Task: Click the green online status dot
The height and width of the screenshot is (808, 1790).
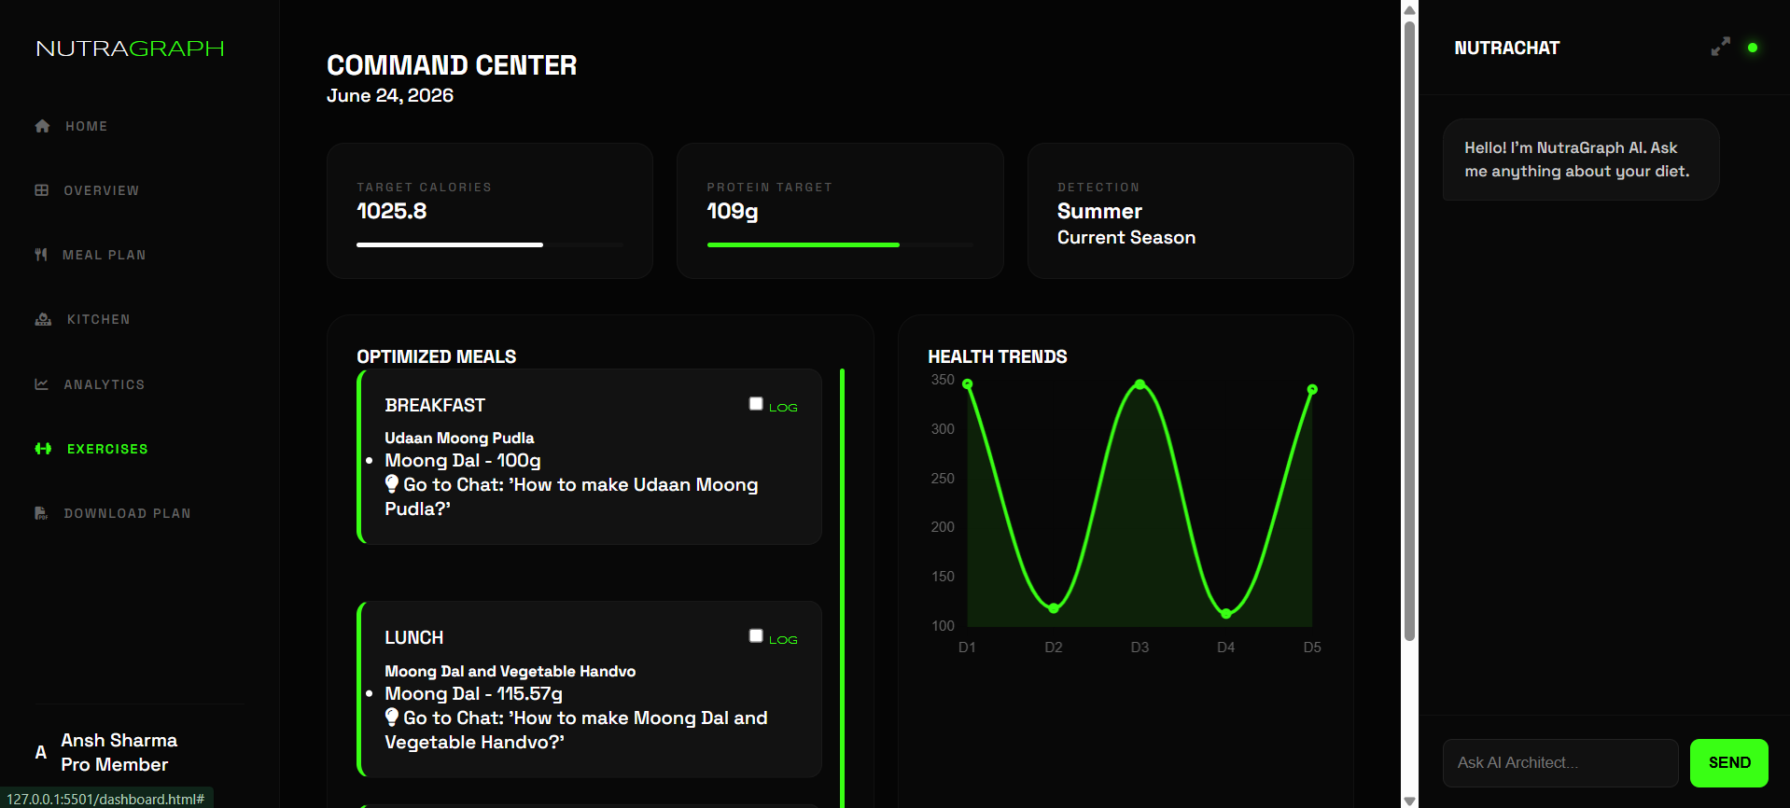Action: coord(1753,48)
